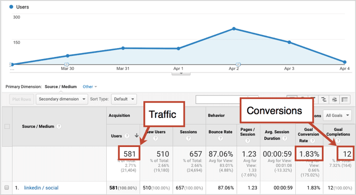Click the Mar 30 chart data point
The image size is (356, 195).
(67, 55)
